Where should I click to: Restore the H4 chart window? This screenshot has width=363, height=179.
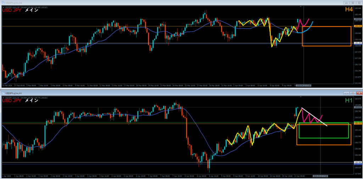tap(353, 3)
